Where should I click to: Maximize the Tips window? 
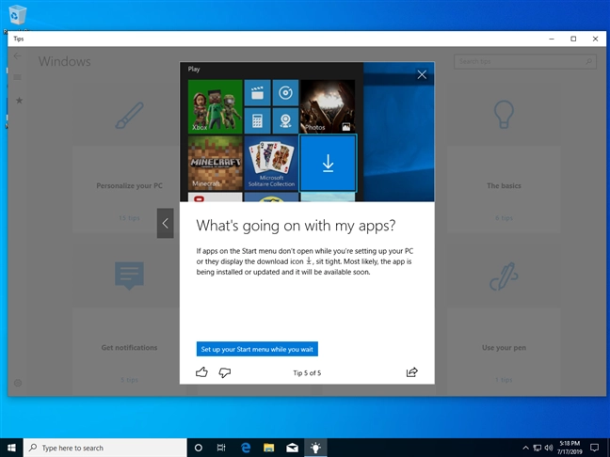point(573,39)
